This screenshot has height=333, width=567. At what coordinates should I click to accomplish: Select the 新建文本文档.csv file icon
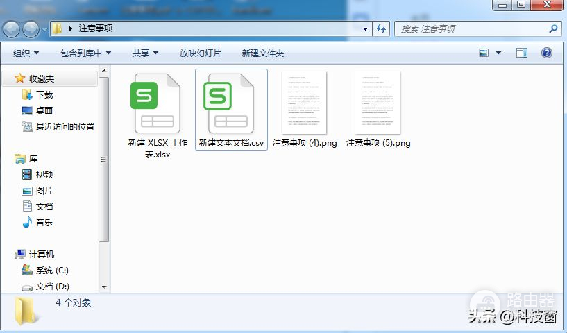coord(231,104)
